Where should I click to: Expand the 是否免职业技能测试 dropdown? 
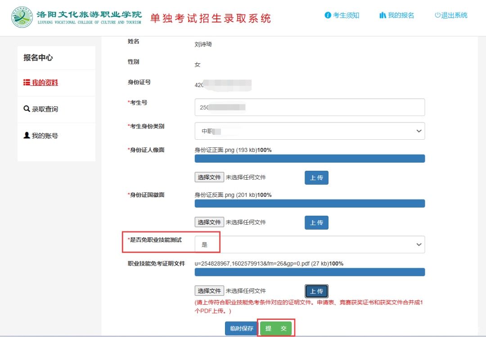tap(310, 244)
